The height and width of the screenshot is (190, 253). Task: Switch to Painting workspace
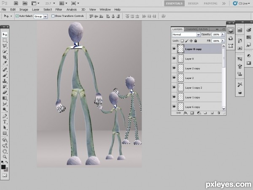210,3
